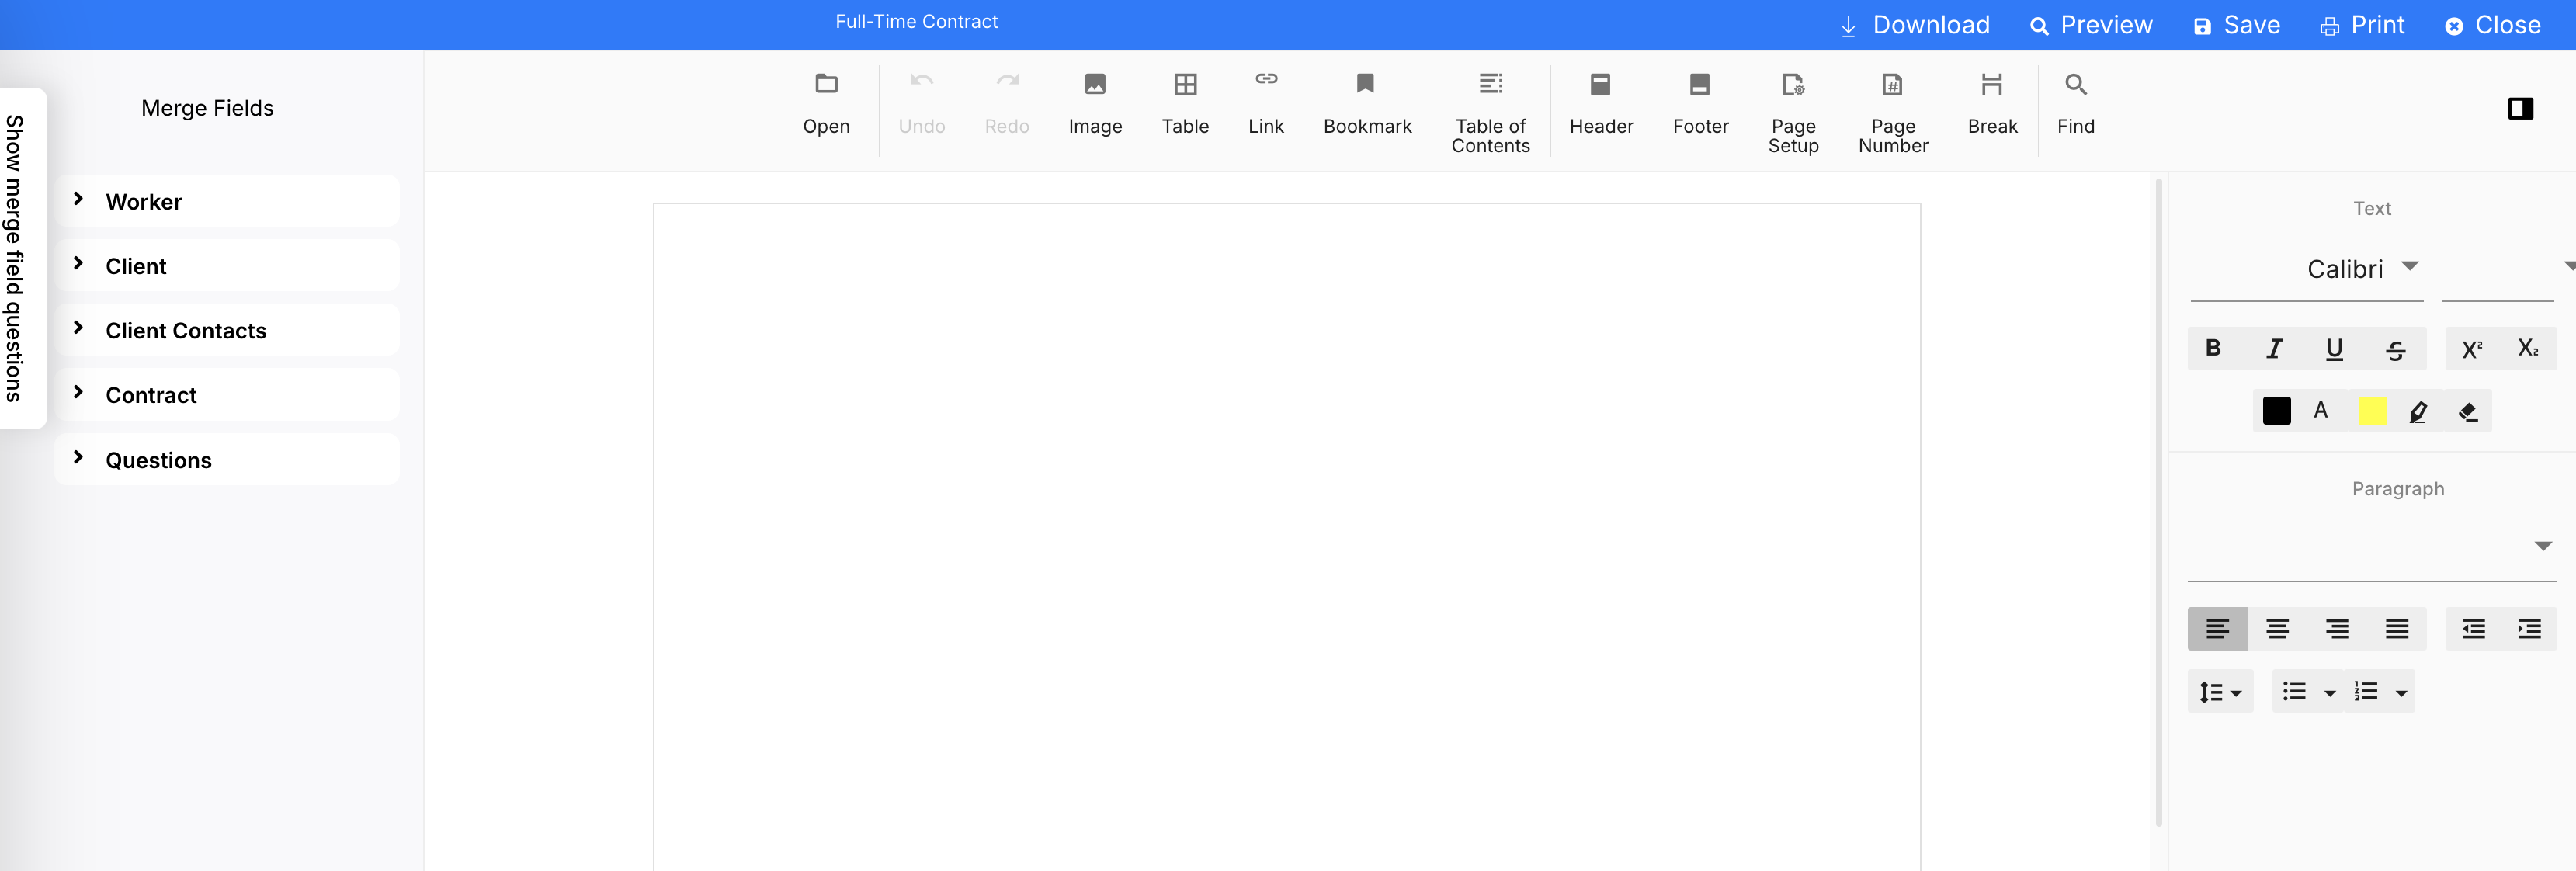Click the text highlight pen icon
The image size is (2576, 871).
pos(2418,411)
